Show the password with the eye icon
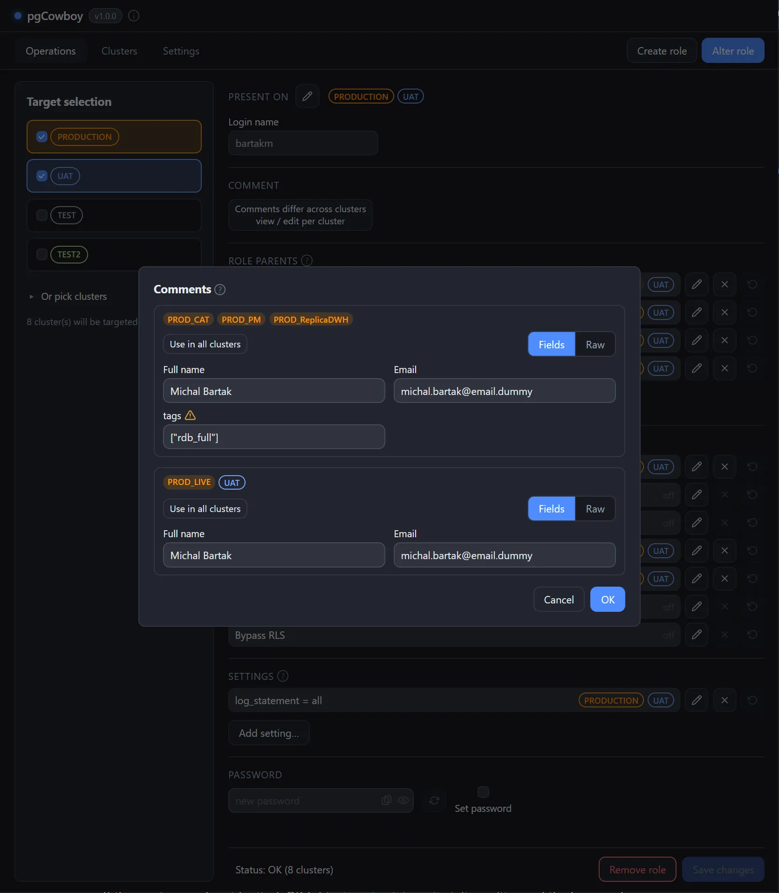The height and width of the screenshot is (893, 779). 403,800
